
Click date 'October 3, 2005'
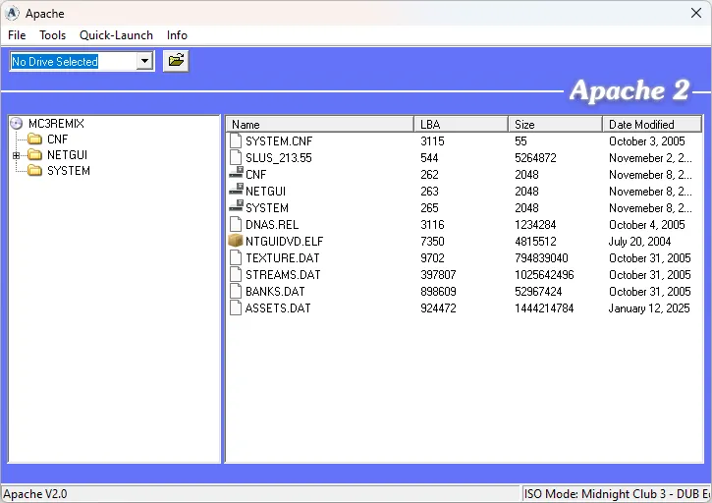coord(646,141)
